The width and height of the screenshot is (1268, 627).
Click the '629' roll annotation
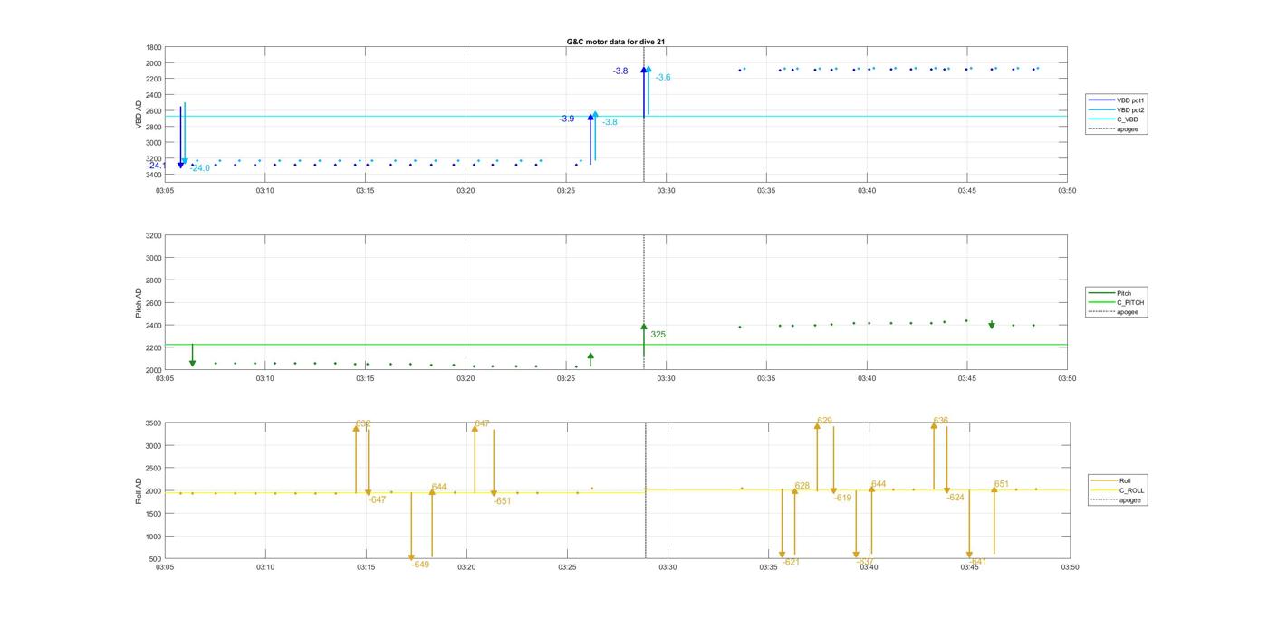[x=824, y=421]
